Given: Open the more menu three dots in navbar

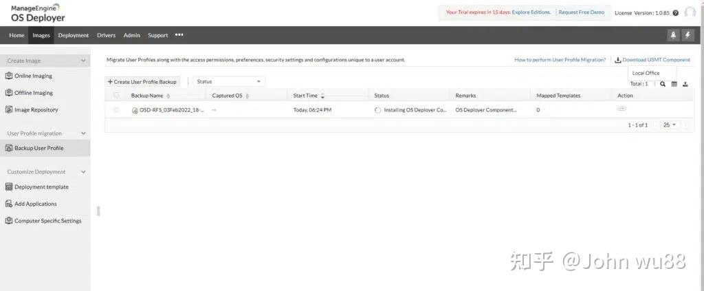Looking at the screenshot, I should (x=179, y=35).
